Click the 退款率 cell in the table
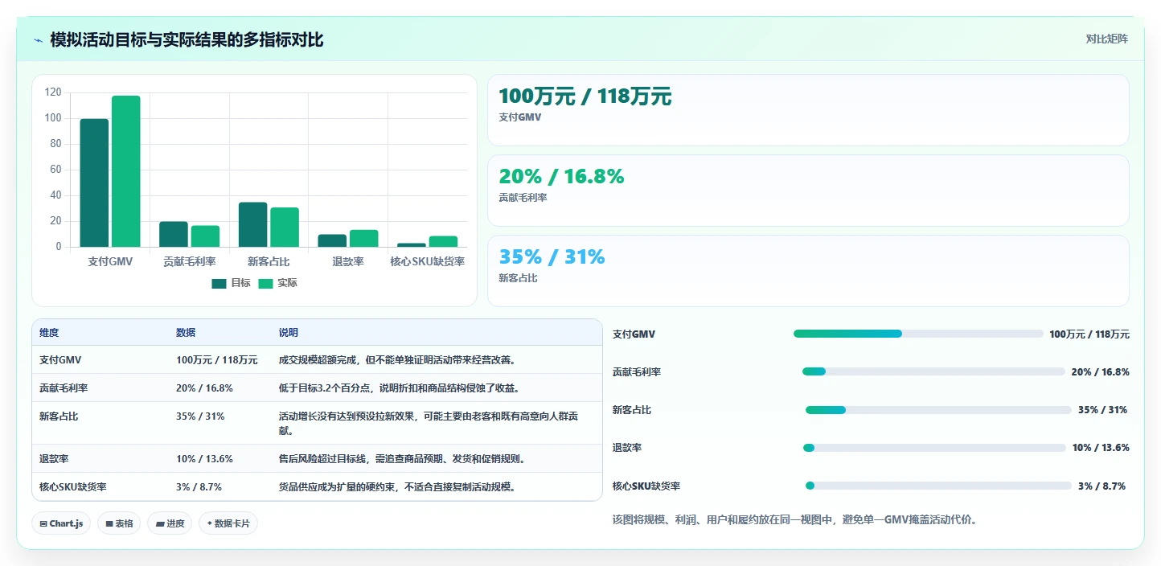The width and height of the screenshot is (1161, 566). tap(101, 458)
